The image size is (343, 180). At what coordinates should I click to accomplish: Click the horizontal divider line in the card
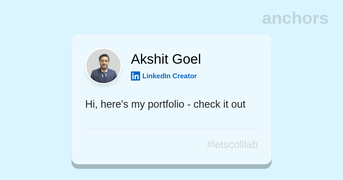pos(171,129)
